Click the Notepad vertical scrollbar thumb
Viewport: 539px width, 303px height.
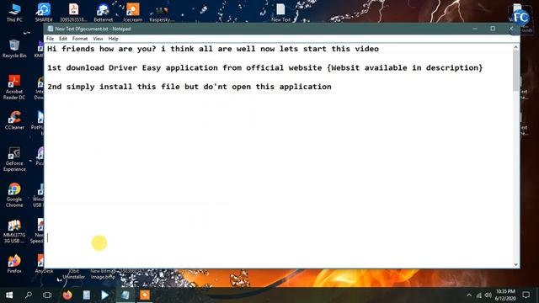point(516,71)
